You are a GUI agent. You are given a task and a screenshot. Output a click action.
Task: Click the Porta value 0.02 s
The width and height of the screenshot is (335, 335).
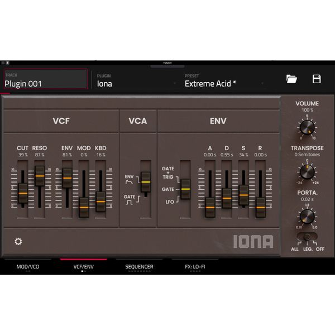(x=307, y=199)
